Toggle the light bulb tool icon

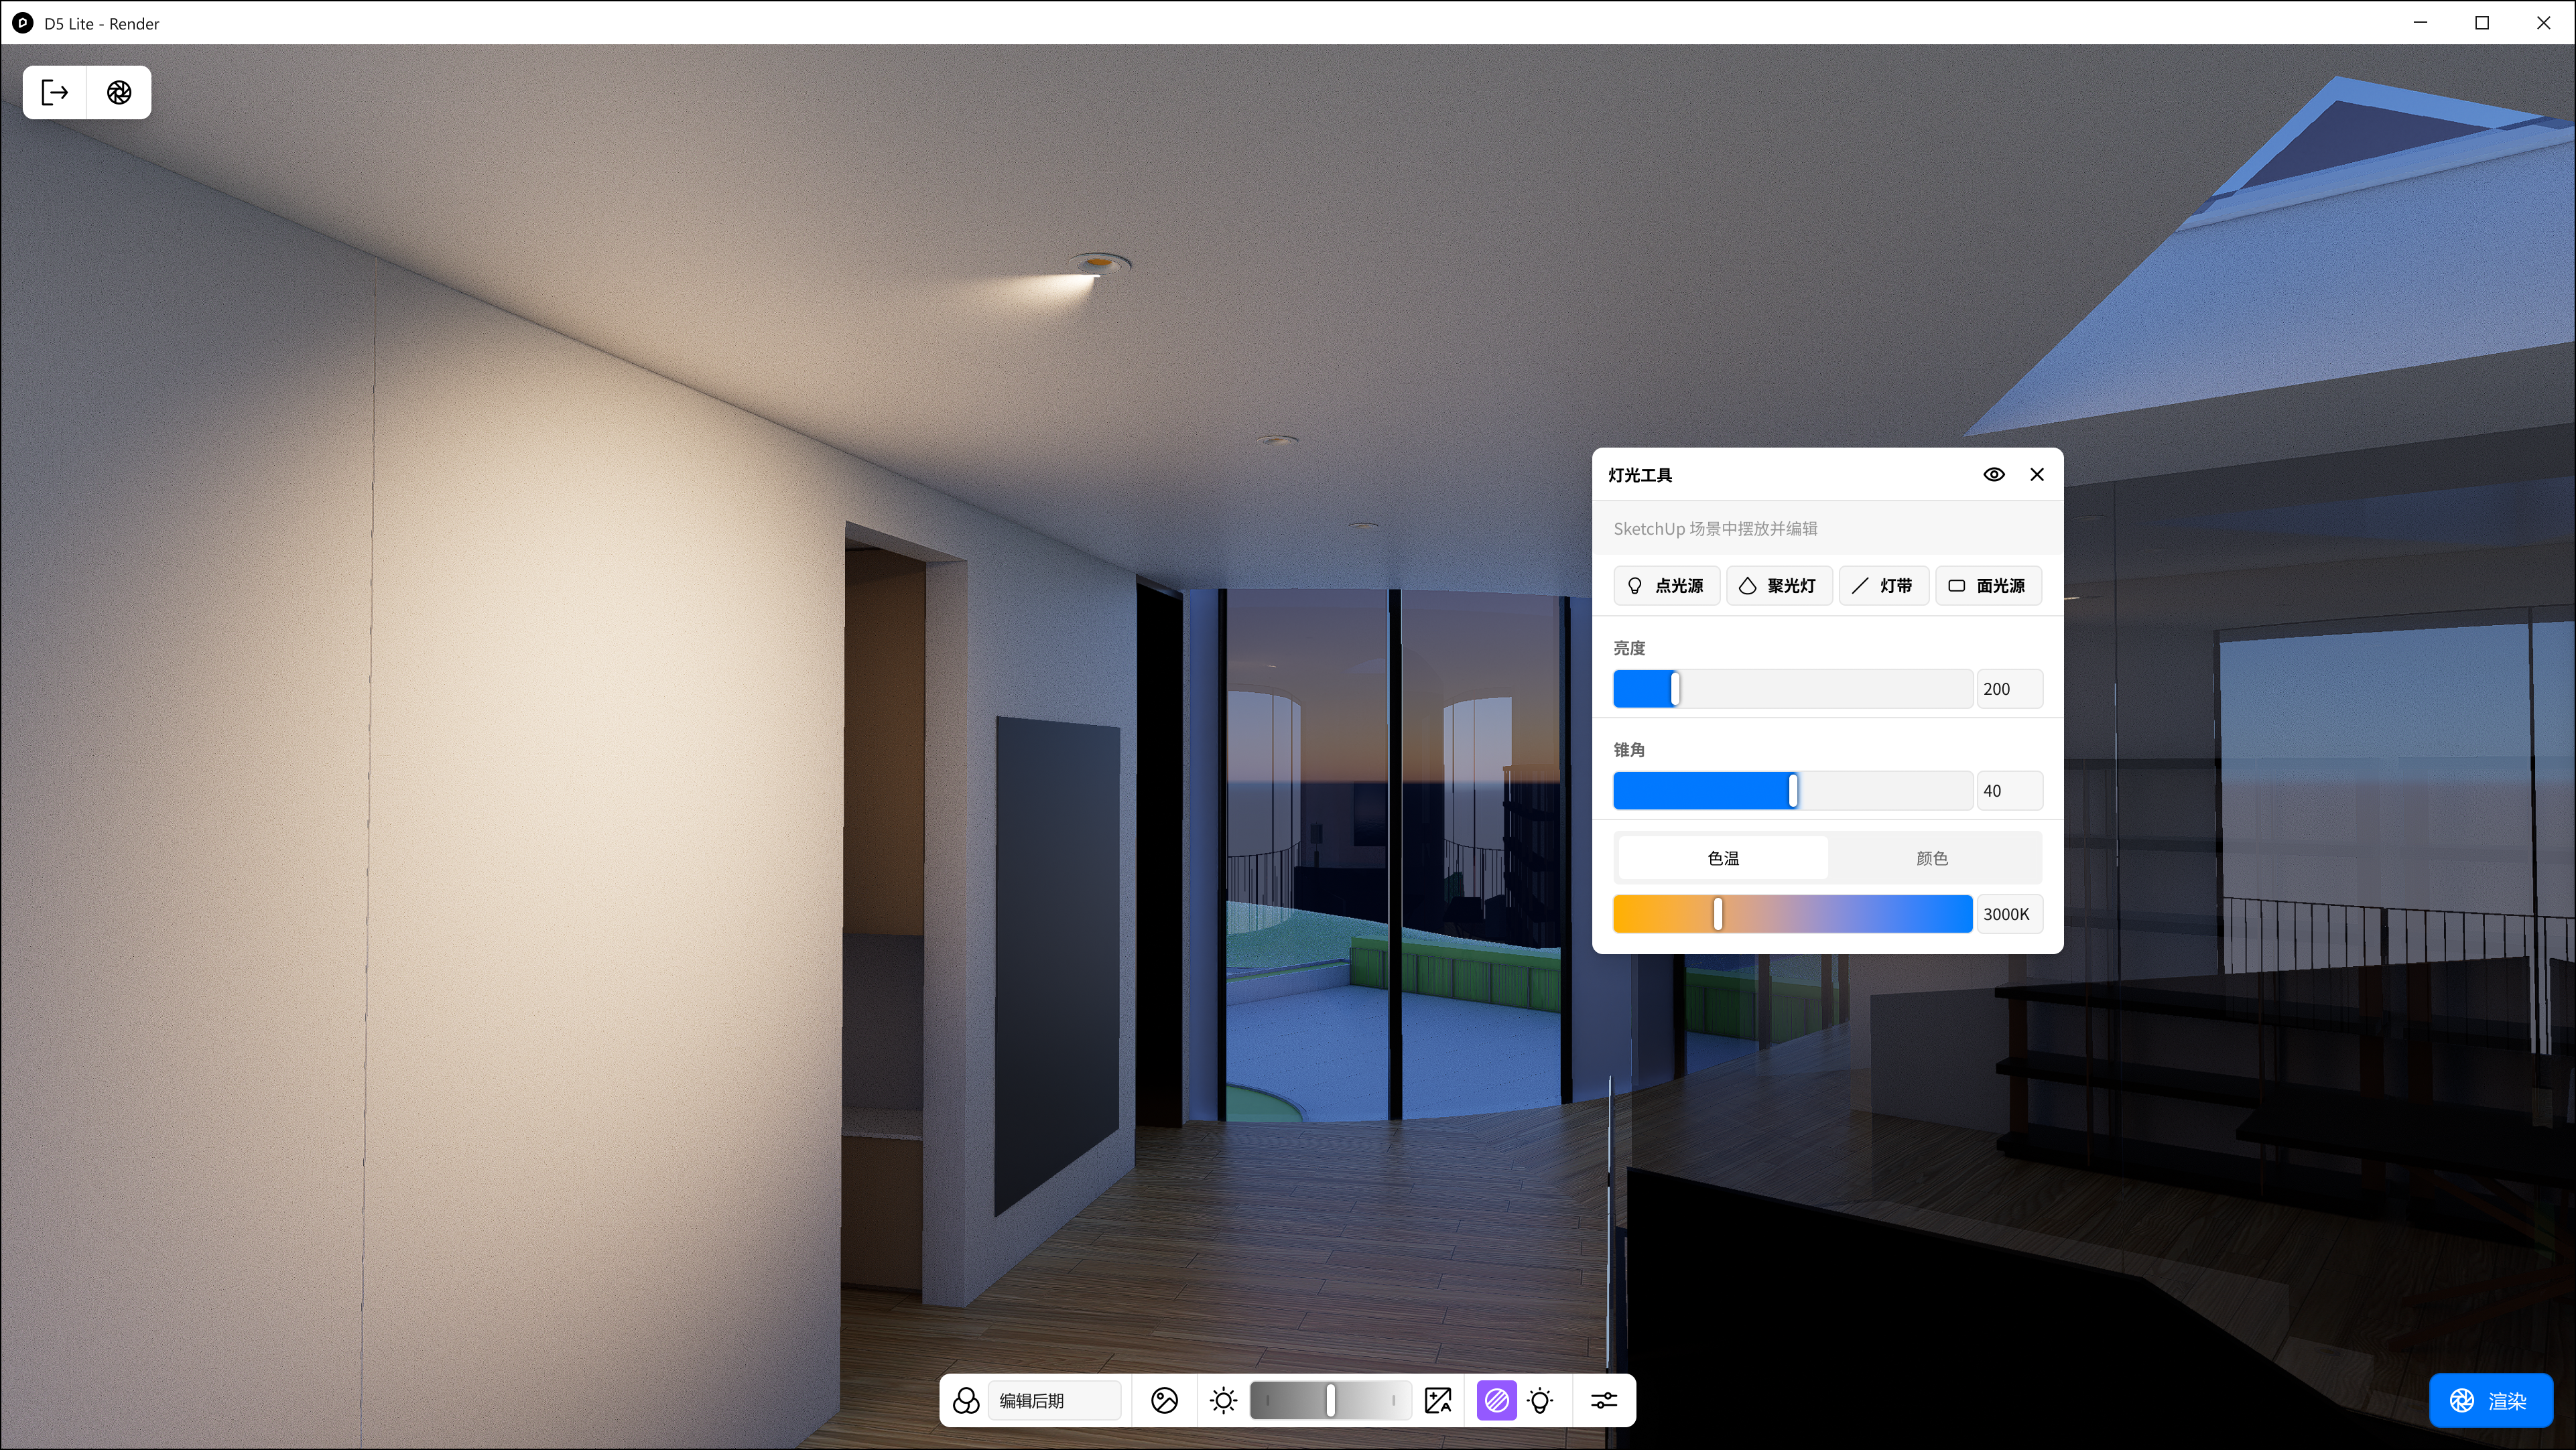[x=1541, y=1400]
